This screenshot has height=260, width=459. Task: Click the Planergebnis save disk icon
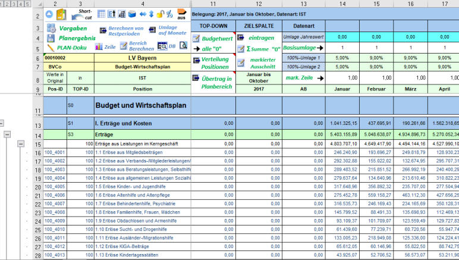pos(49,37)
